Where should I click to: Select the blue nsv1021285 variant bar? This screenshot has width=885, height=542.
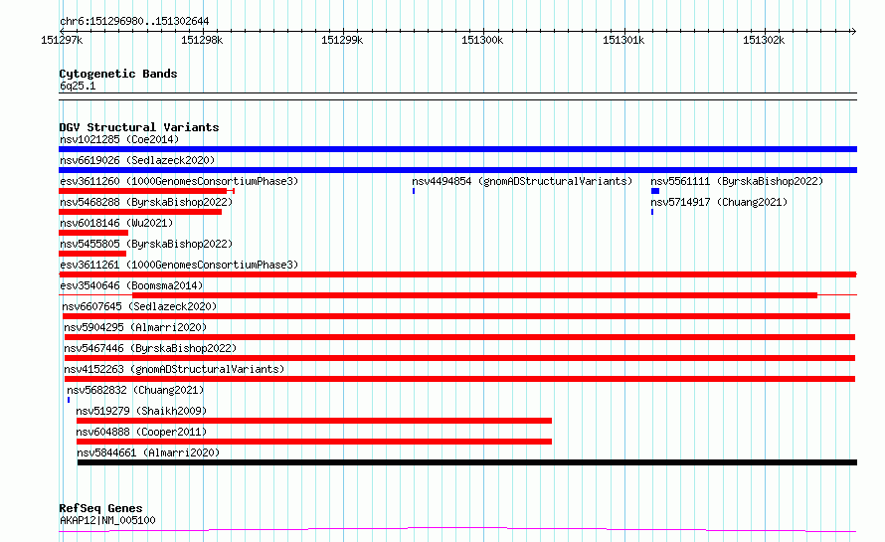click(x=457, y=149)
